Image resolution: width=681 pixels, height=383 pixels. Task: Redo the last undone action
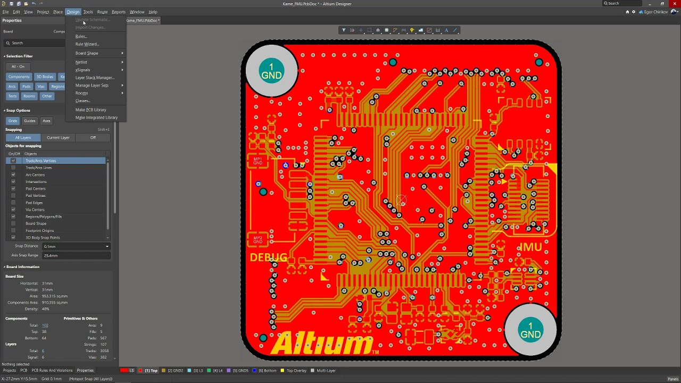(41, 4)
